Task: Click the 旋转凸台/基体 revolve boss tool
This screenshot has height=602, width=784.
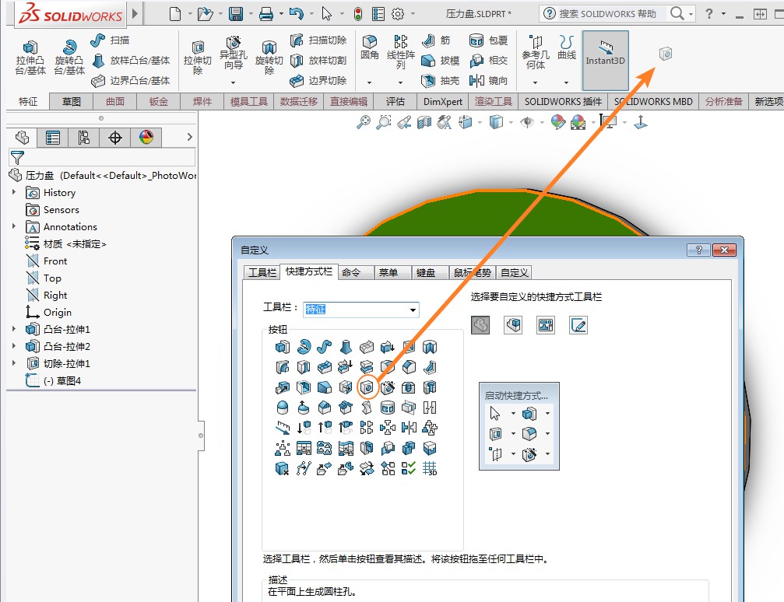Action: tap(69, 58)
